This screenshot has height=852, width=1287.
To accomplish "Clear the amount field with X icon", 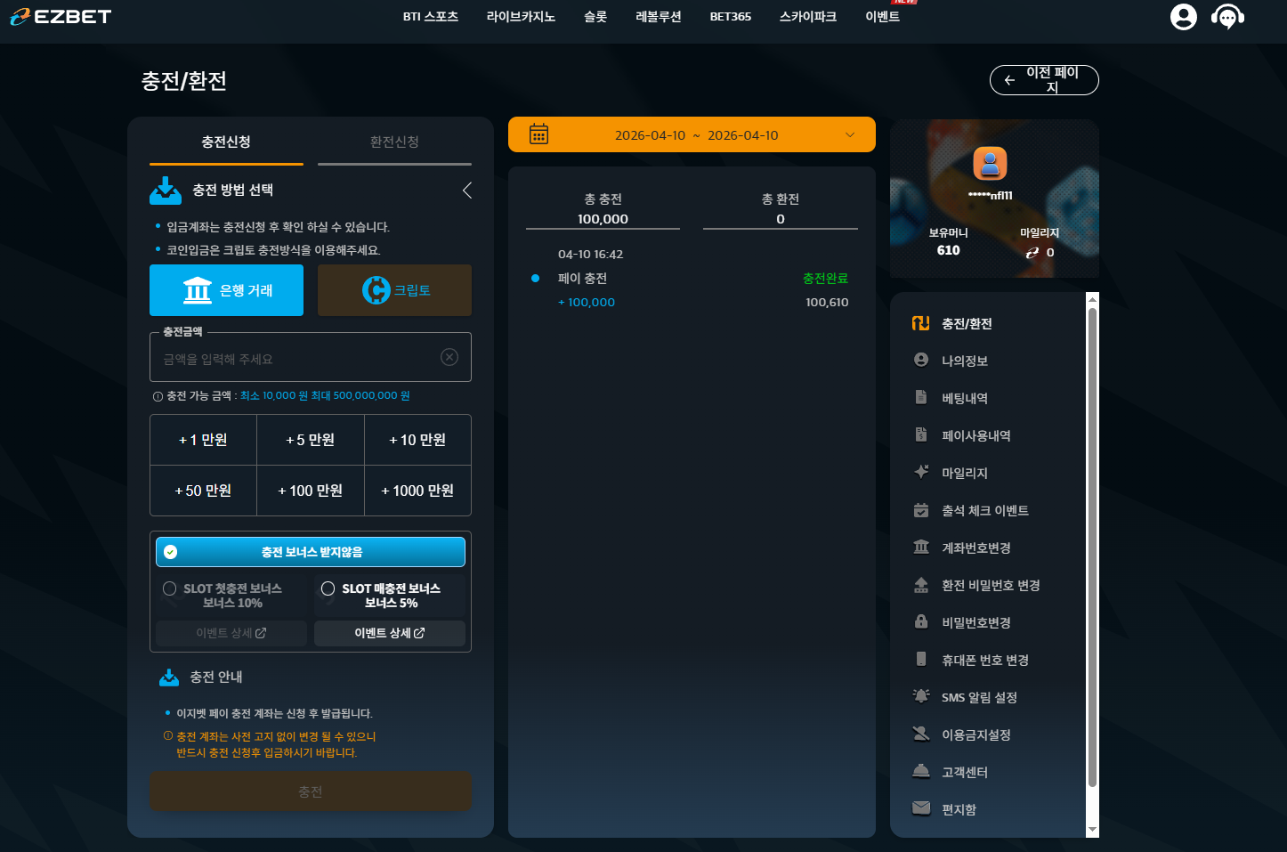I will click(449, 357).
